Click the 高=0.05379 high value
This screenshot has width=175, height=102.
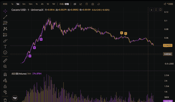coord(61,10)
